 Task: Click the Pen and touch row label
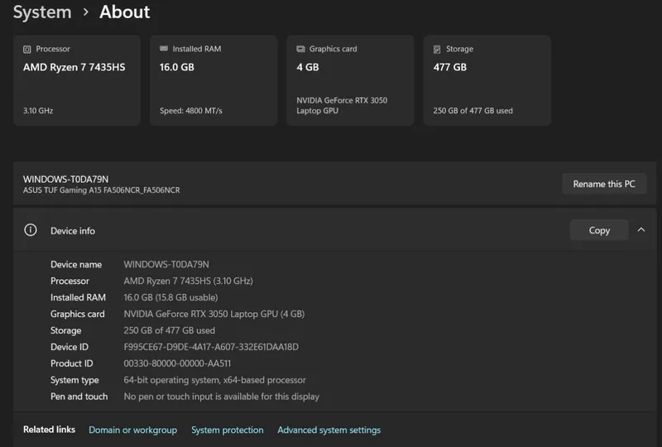[79, 397]
